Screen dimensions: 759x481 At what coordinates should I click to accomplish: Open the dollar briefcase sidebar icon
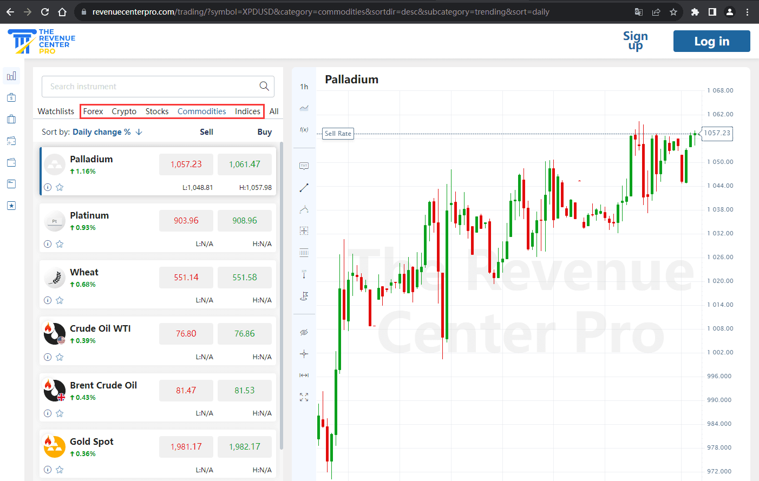coord(11,97)
